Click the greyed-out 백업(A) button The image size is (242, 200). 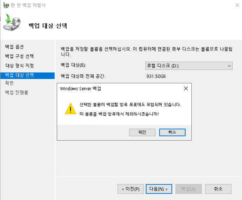click(188, 189)
